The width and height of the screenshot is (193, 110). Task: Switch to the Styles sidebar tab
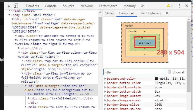pyautogui.click(x=109, y=13)
